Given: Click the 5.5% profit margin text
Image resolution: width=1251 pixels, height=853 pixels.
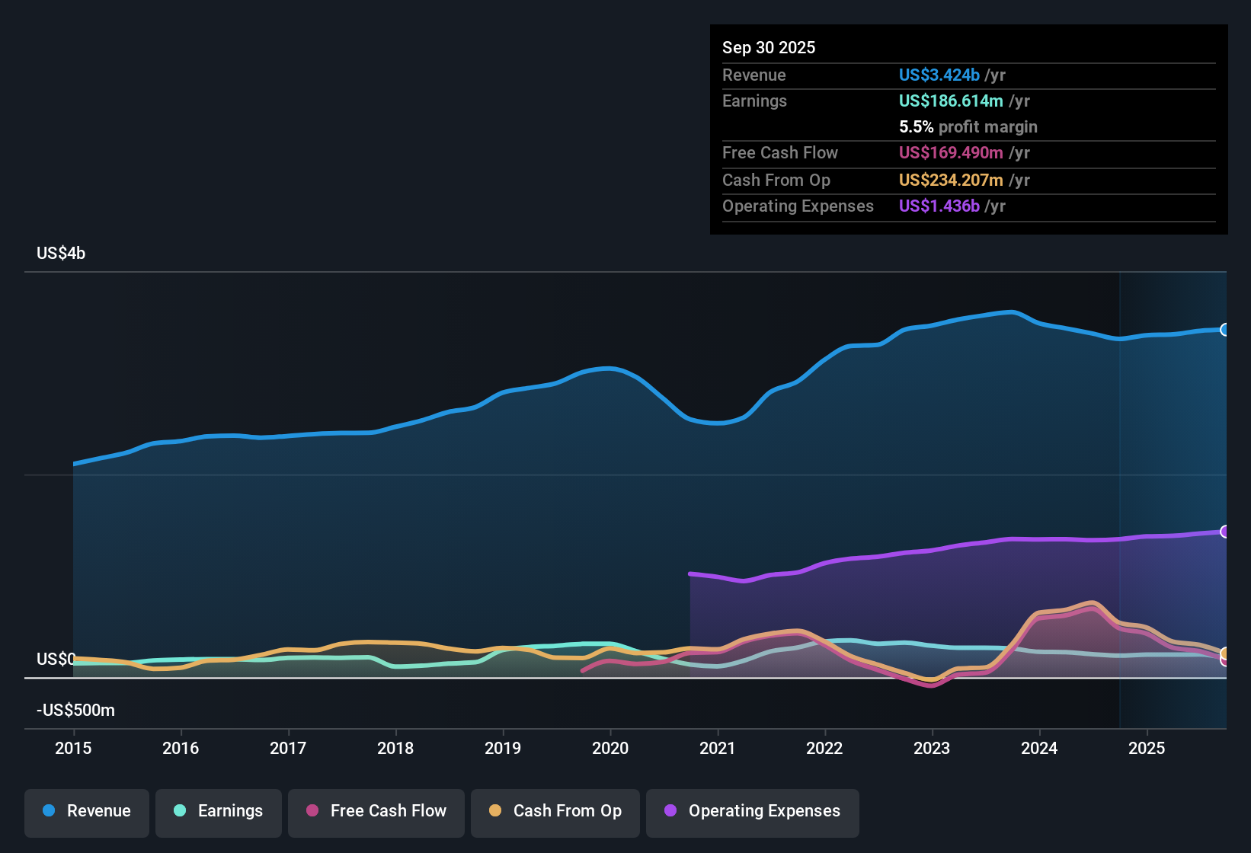Looking at the screenshot, I should [x=968, y=127].
